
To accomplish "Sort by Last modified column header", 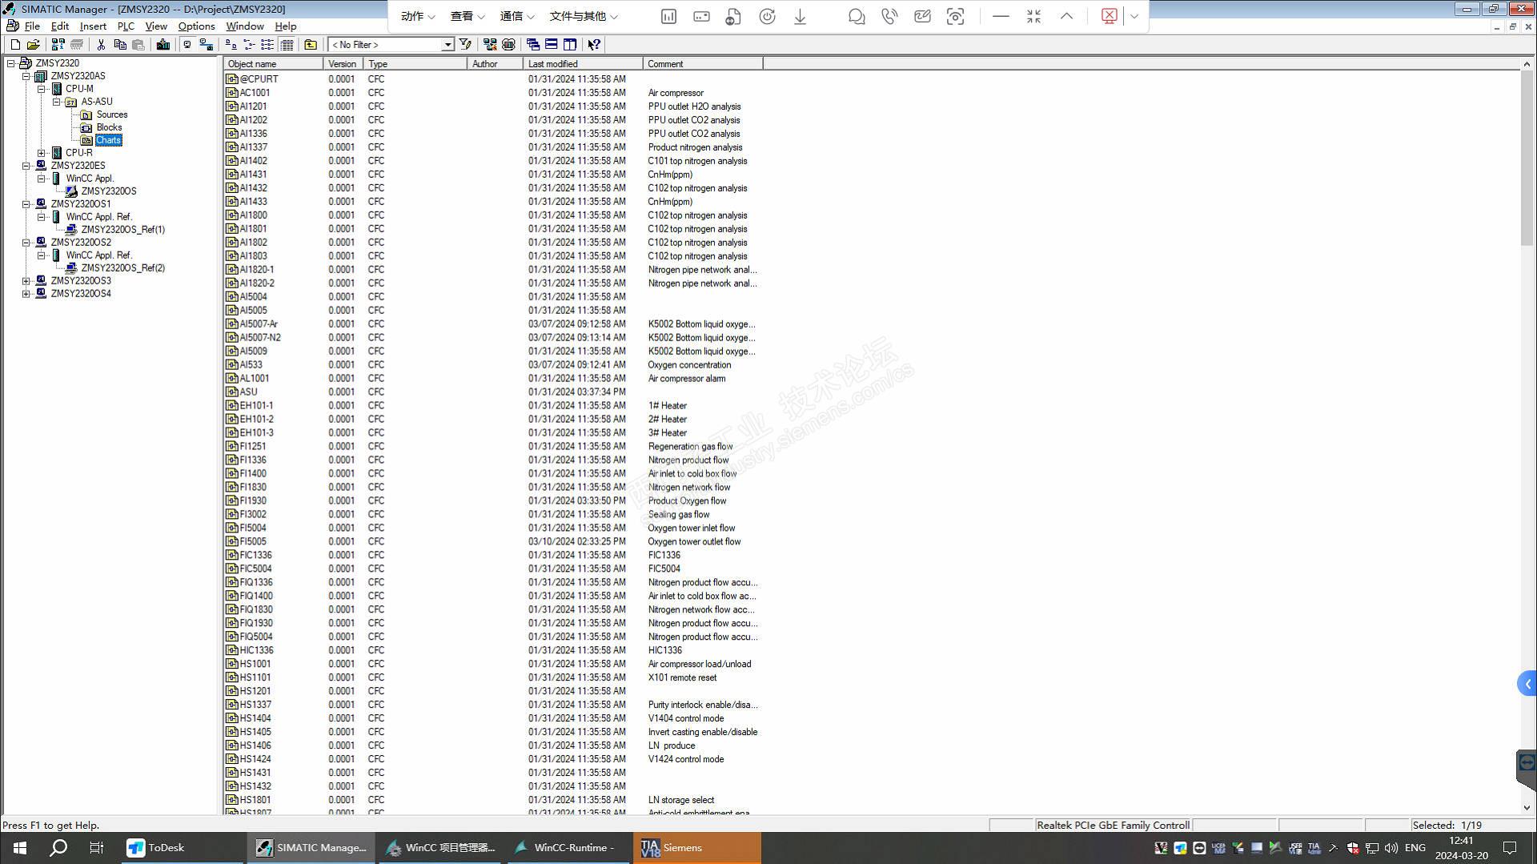I will [583, 64].
